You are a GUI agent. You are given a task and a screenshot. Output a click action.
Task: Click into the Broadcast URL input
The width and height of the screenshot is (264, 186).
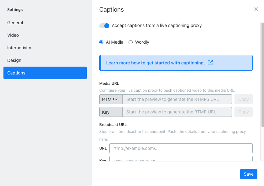point(181,148)
